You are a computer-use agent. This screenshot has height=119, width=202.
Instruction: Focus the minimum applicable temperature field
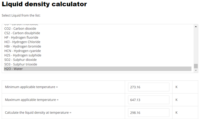pos(149,87)
